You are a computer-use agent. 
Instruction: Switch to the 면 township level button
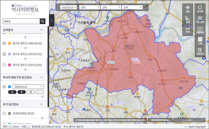31,92
